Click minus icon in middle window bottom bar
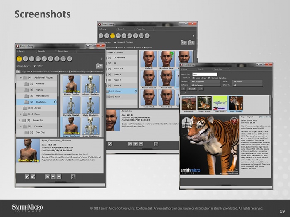 point(141,144)
